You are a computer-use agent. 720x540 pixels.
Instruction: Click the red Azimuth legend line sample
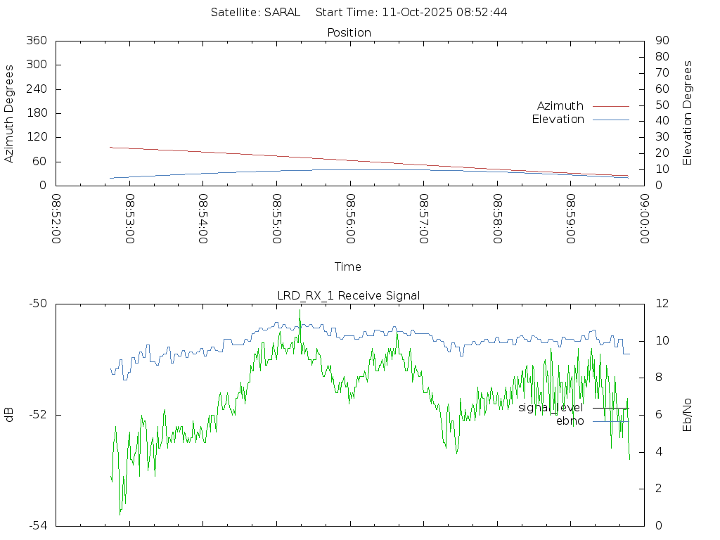pyautogui.click(x=610, y=106)
